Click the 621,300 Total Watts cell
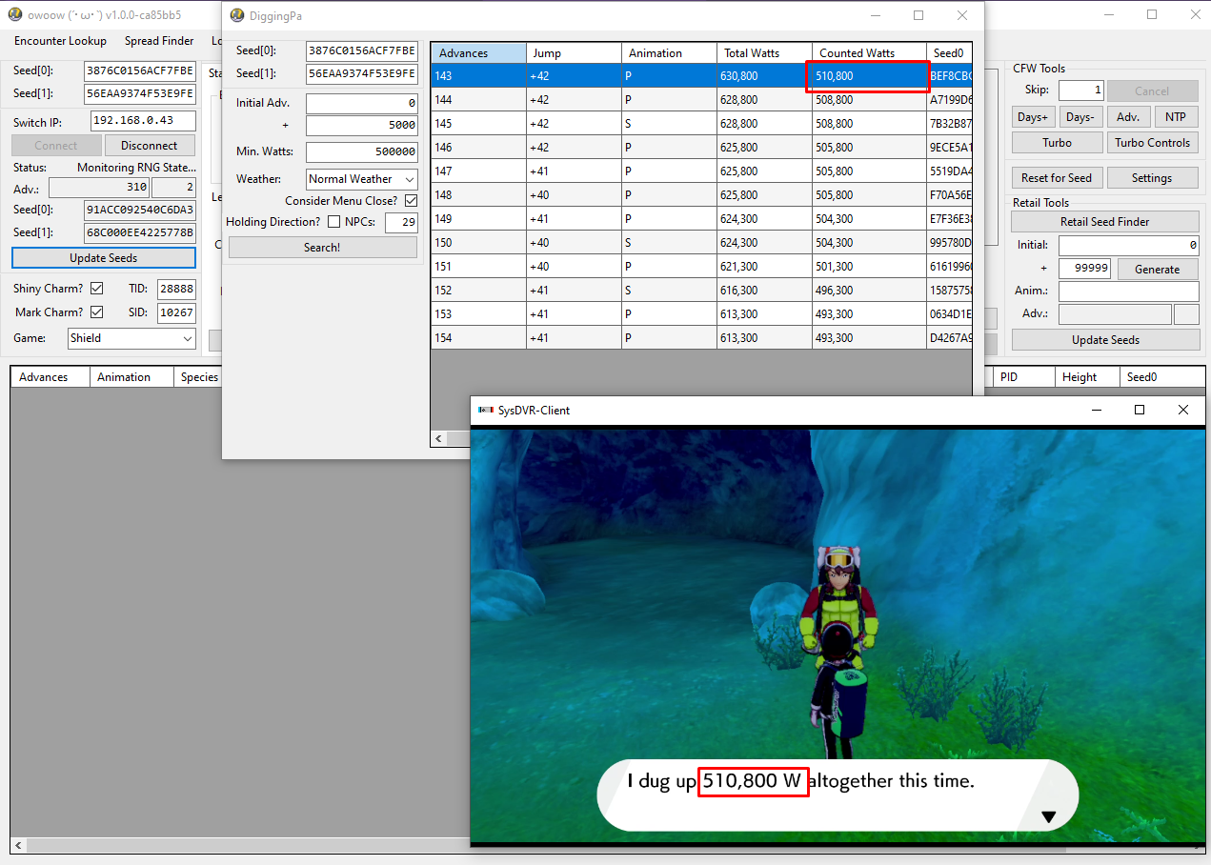 tap(764, 267)
